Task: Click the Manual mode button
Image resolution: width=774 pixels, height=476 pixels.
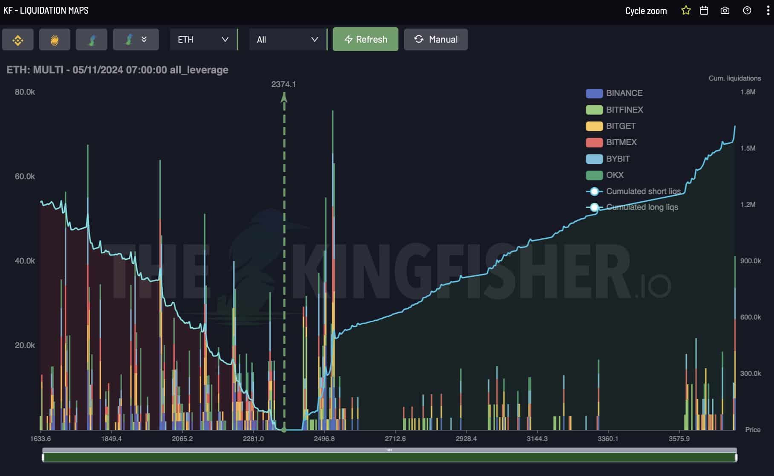Action: (436, 40)
